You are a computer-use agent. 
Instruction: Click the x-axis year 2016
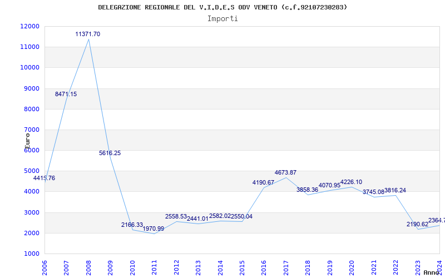click(264, 267)
